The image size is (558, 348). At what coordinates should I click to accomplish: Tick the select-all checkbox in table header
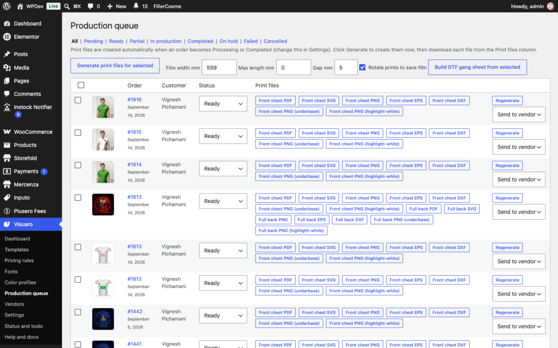pyautogui.click(x=81, y=85)
